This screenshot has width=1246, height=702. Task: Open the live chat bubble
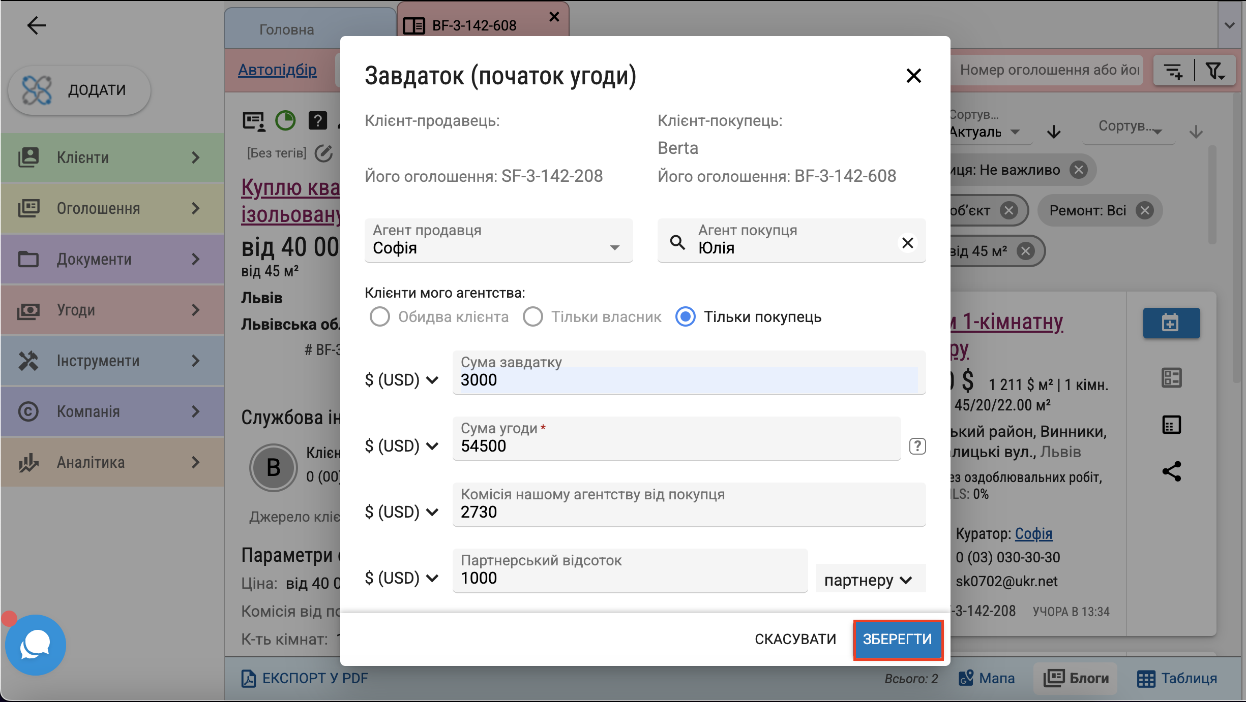point(35,645)
